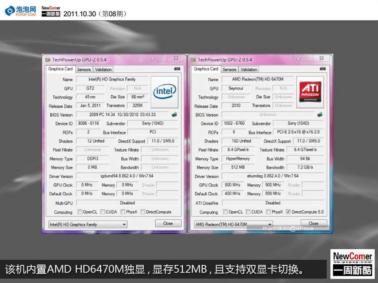Click the Memory Size value 512 MB
The width and height of the screenshot is (378, 283).
coord(238,167)
